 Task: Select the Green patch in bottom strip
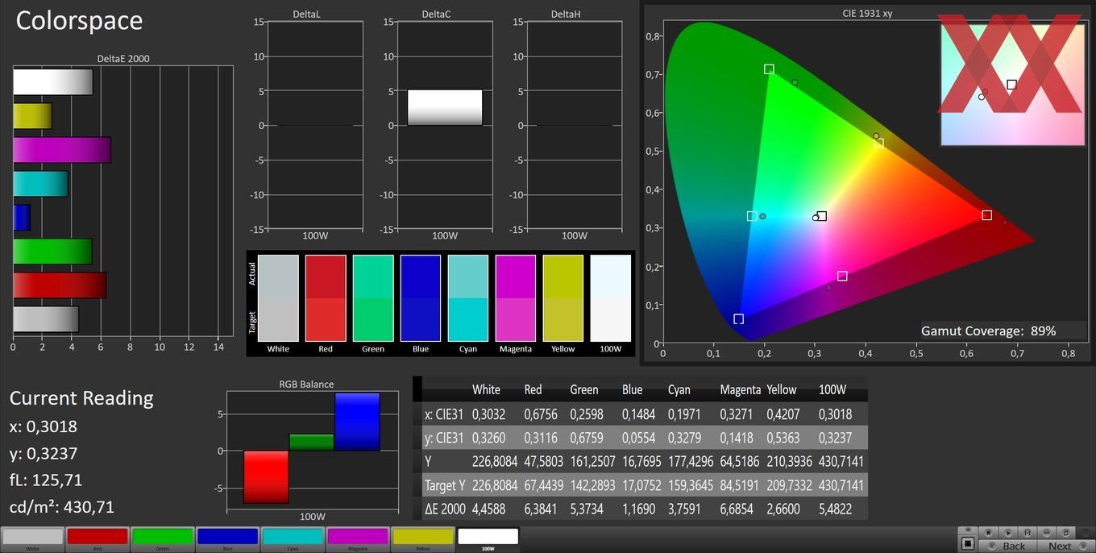pos(163,538)
